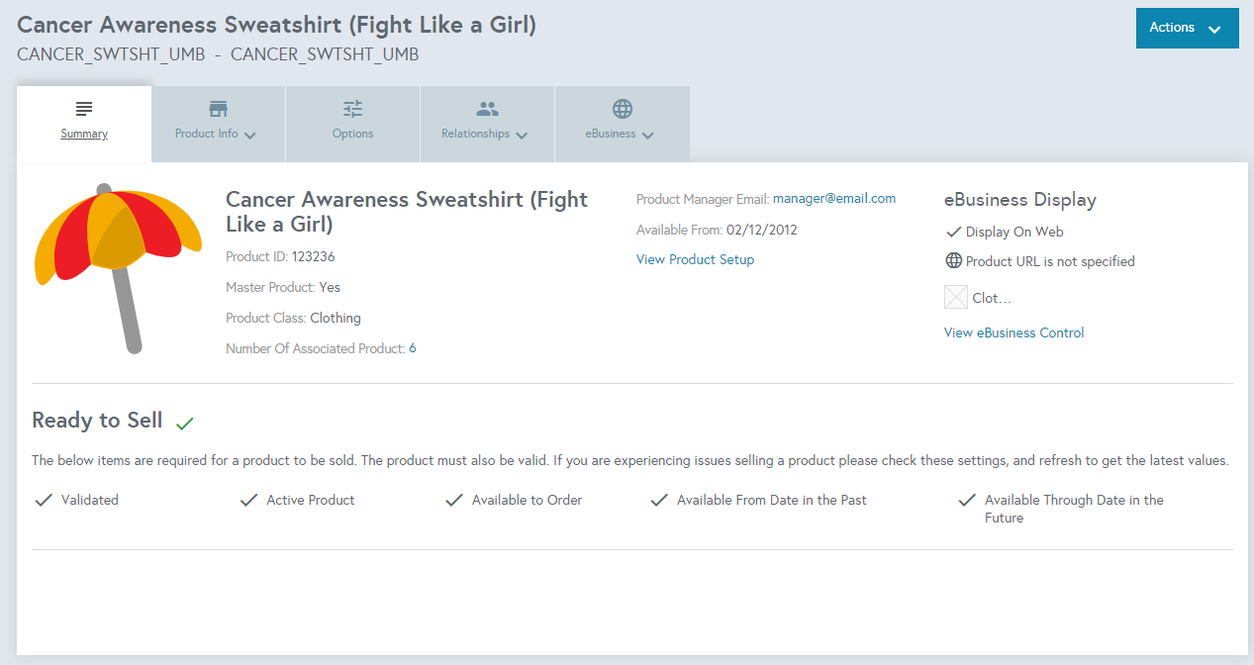The height and width of the screenshot is (665, 1254).
Task: Switch to the Options tab
Action: coord(353,124)
